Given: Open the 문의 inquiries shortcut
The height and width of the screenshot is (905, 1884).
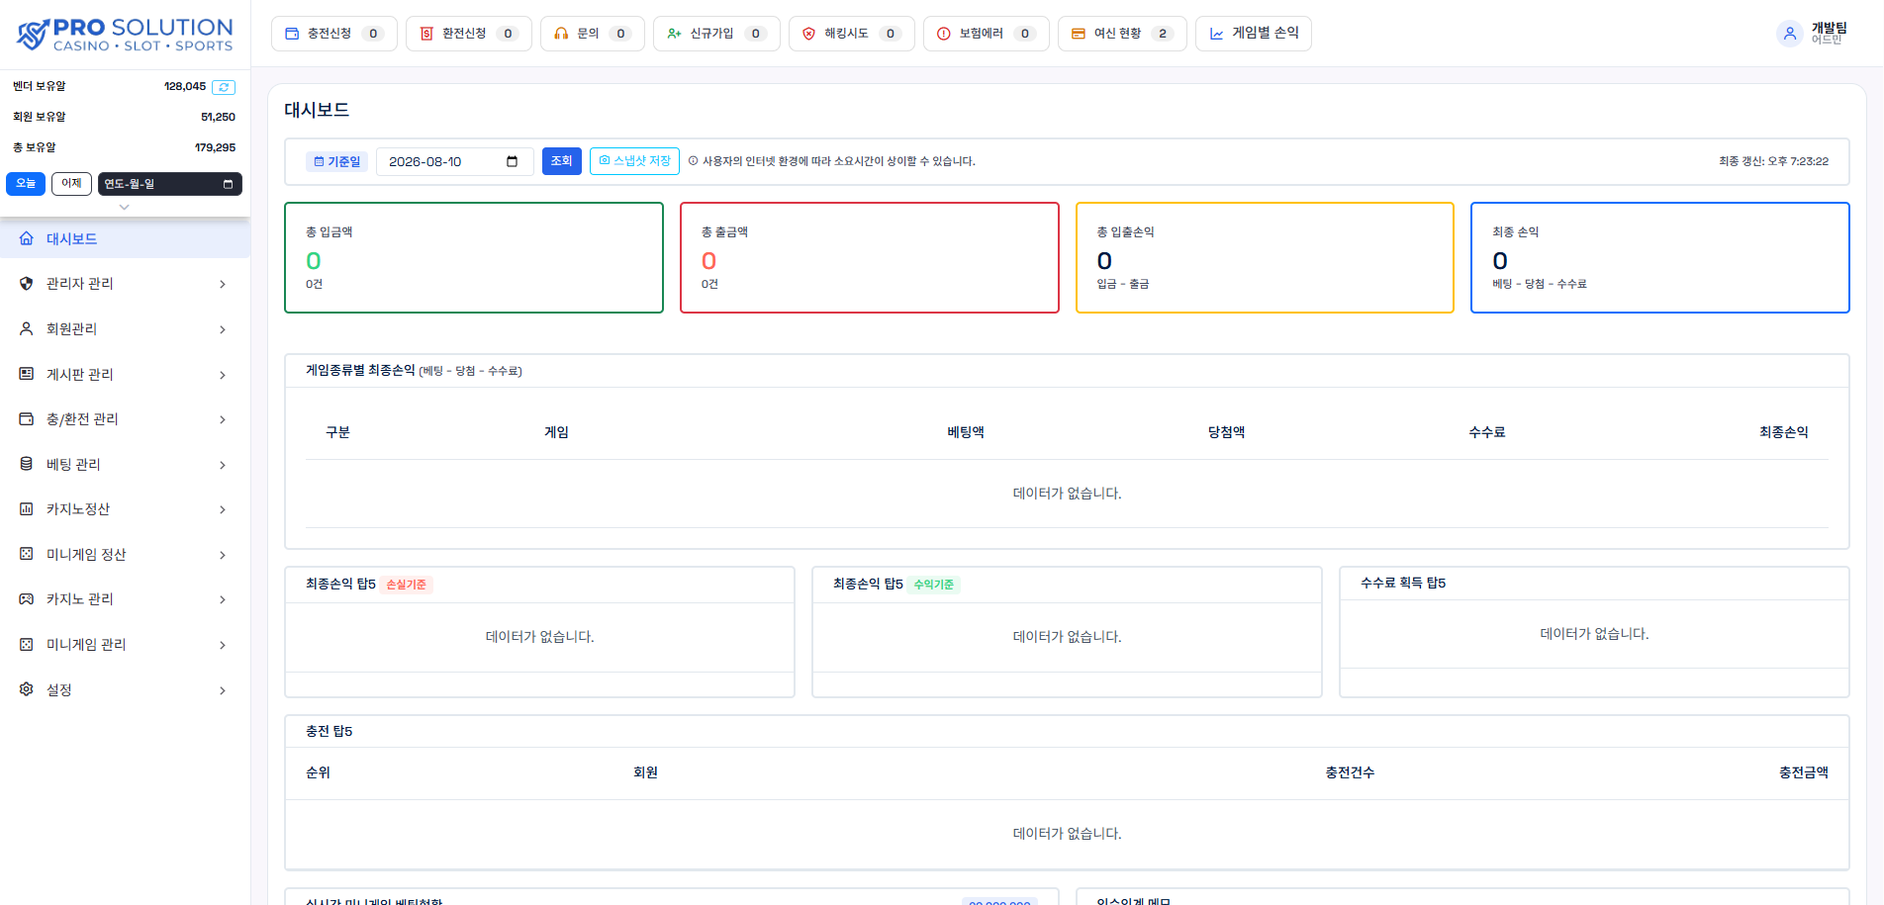Looking at the screenshot, I should point(593,34).
